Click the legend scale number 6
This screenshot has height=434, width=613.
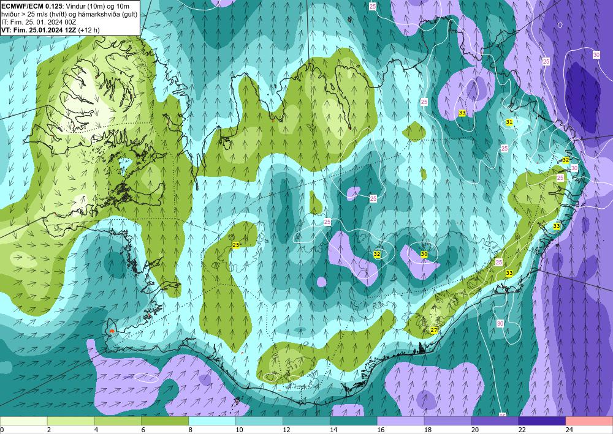click(x=143, y=430)
